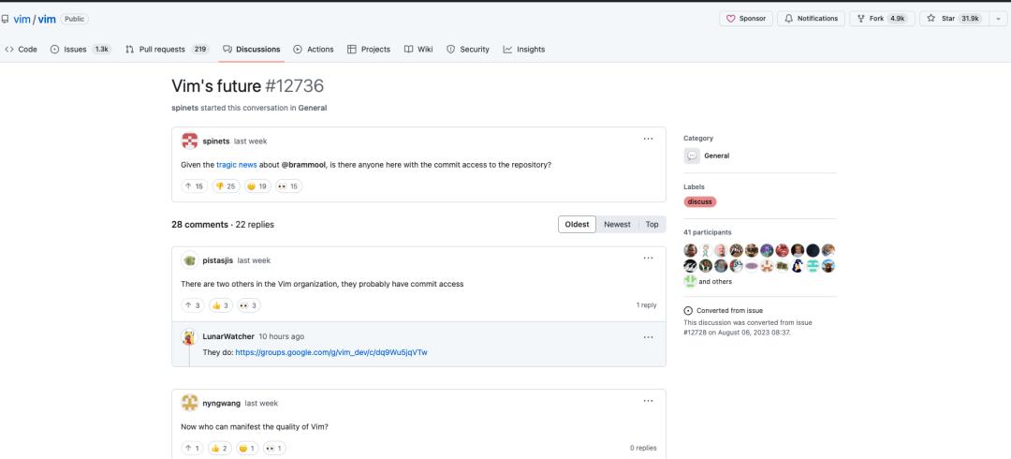Open the tragic news link
This screenshot has width=1011, height=459.
point(237,165)
